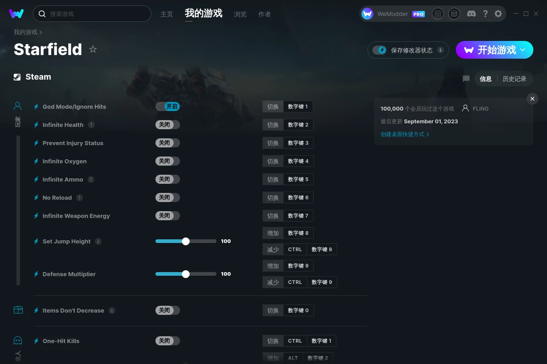
Task: Change jump height decrease hotkey CTRL 数字键 8
Action: tap(310, 249)
